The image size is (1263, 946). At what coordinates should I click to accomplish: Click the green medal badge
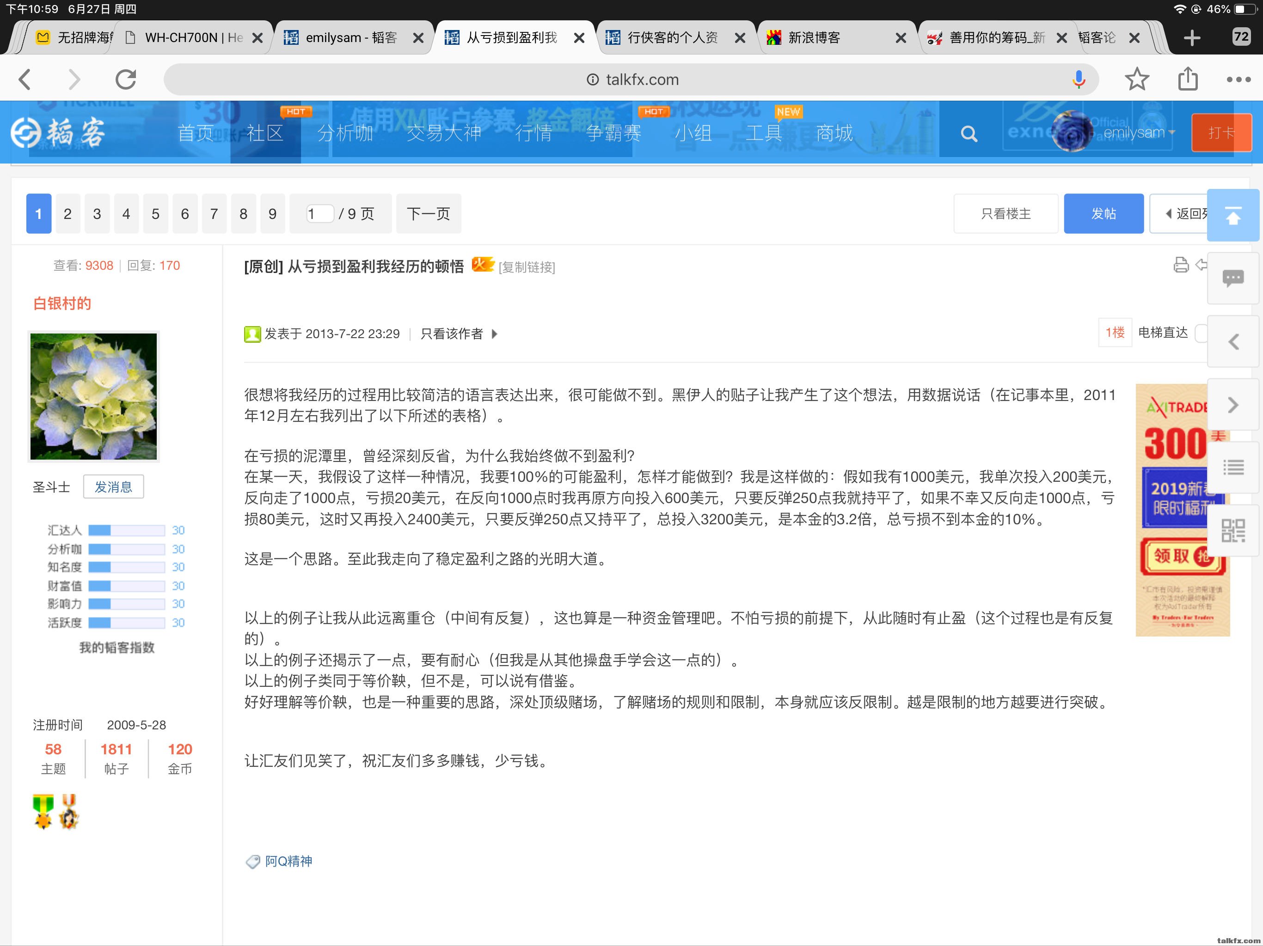tap(43, 811)
